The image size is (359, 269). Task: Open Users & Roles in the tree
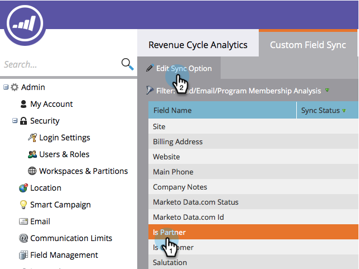pos(64,154)
